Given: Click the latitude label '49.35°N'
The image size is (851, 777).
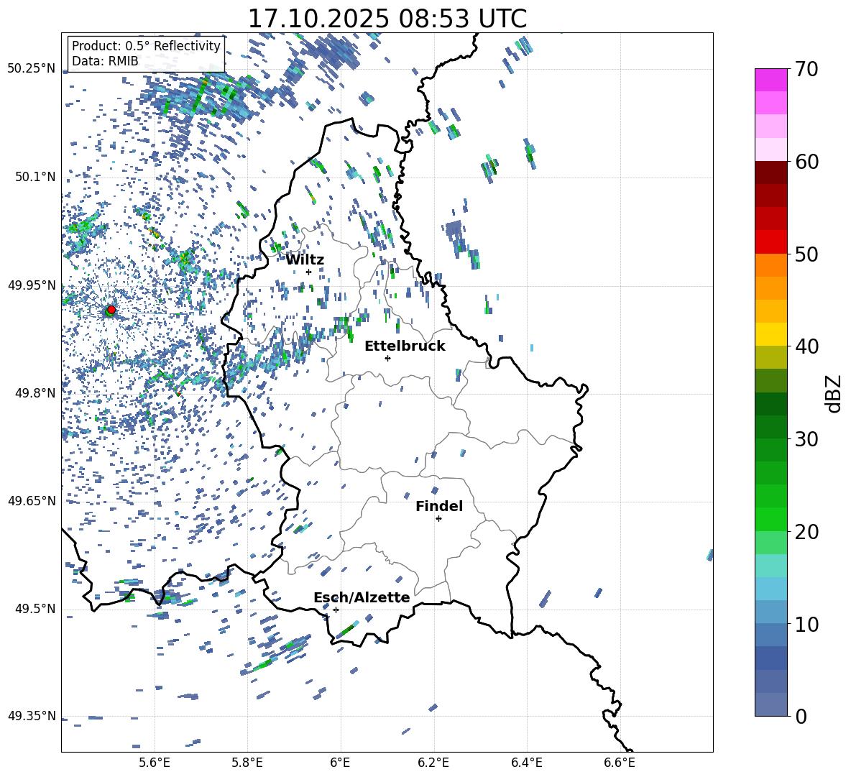Looking at the screenshot, I should tap(32, 716).
